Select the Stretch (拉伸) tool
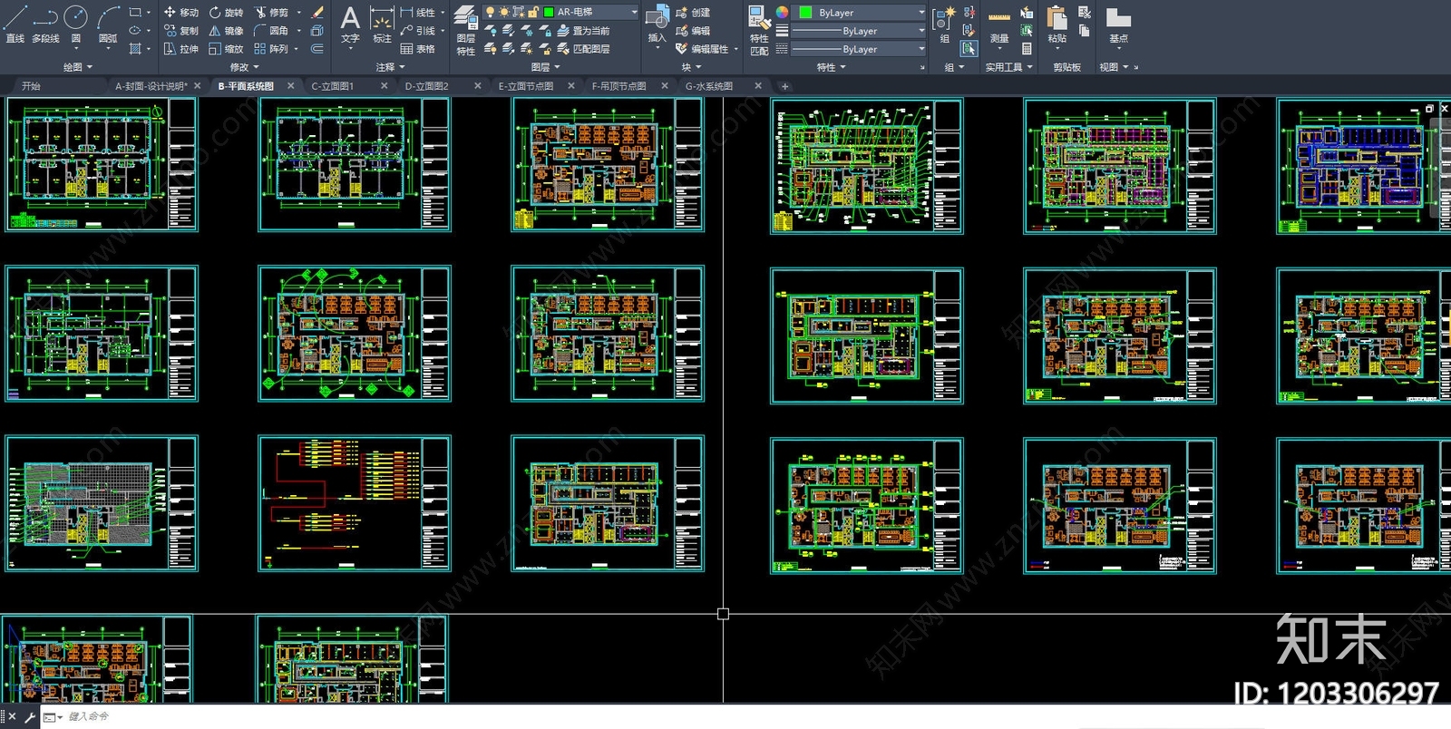Screen dimensions: 1451x729 pos(180,49)
